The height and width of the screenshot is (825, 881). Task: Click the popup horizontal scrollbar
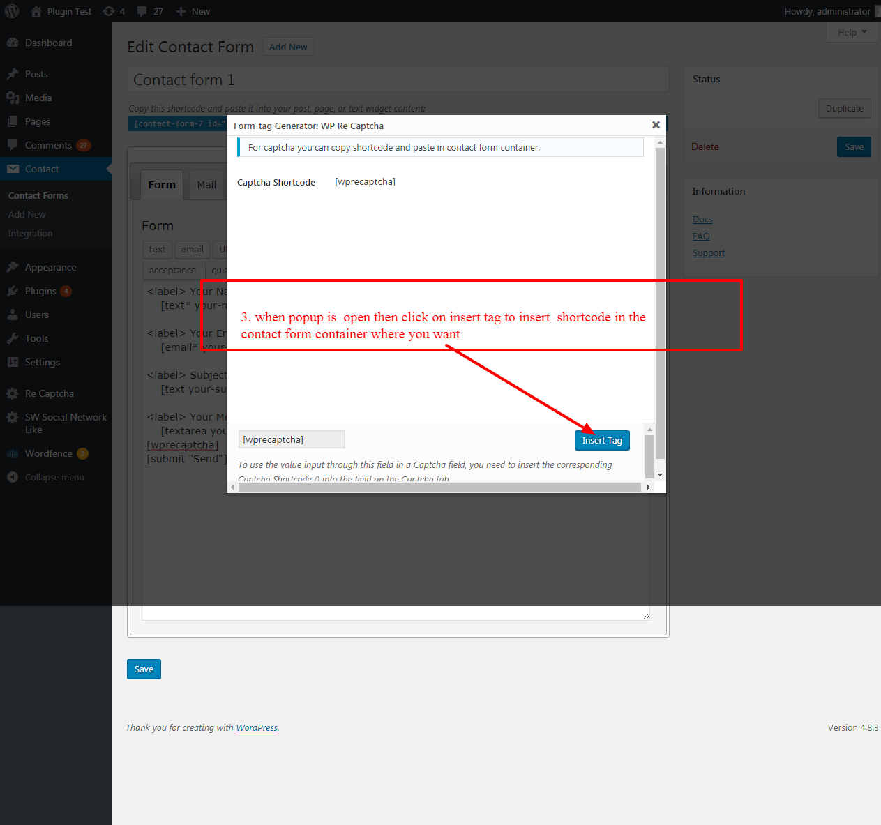439,487
